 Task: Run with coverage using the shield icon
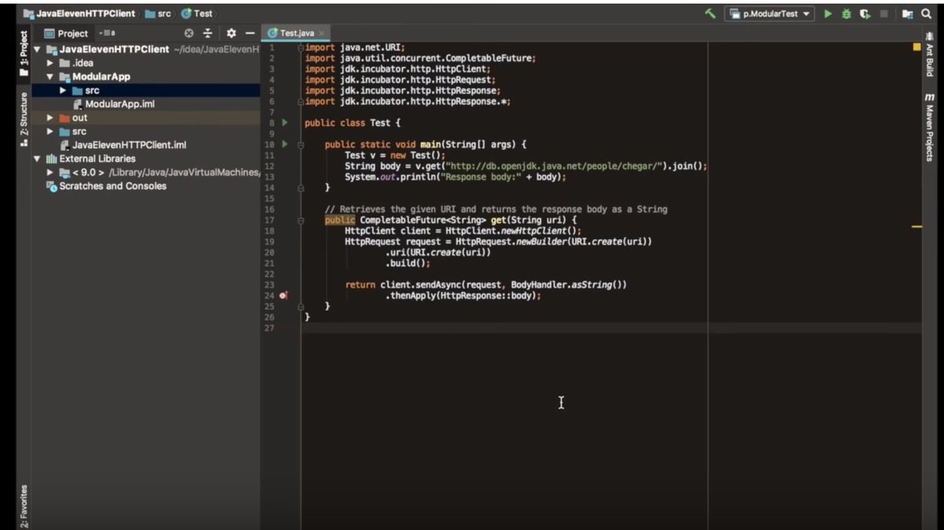tap(865, 14)
